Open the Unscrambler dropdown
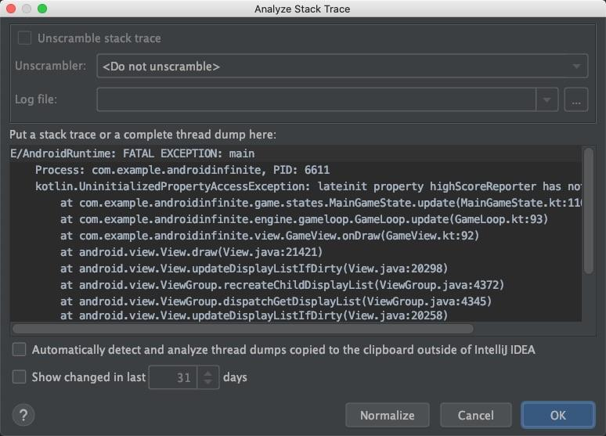Viewport: 606px width, 436px height. click(x=342, y=67)
